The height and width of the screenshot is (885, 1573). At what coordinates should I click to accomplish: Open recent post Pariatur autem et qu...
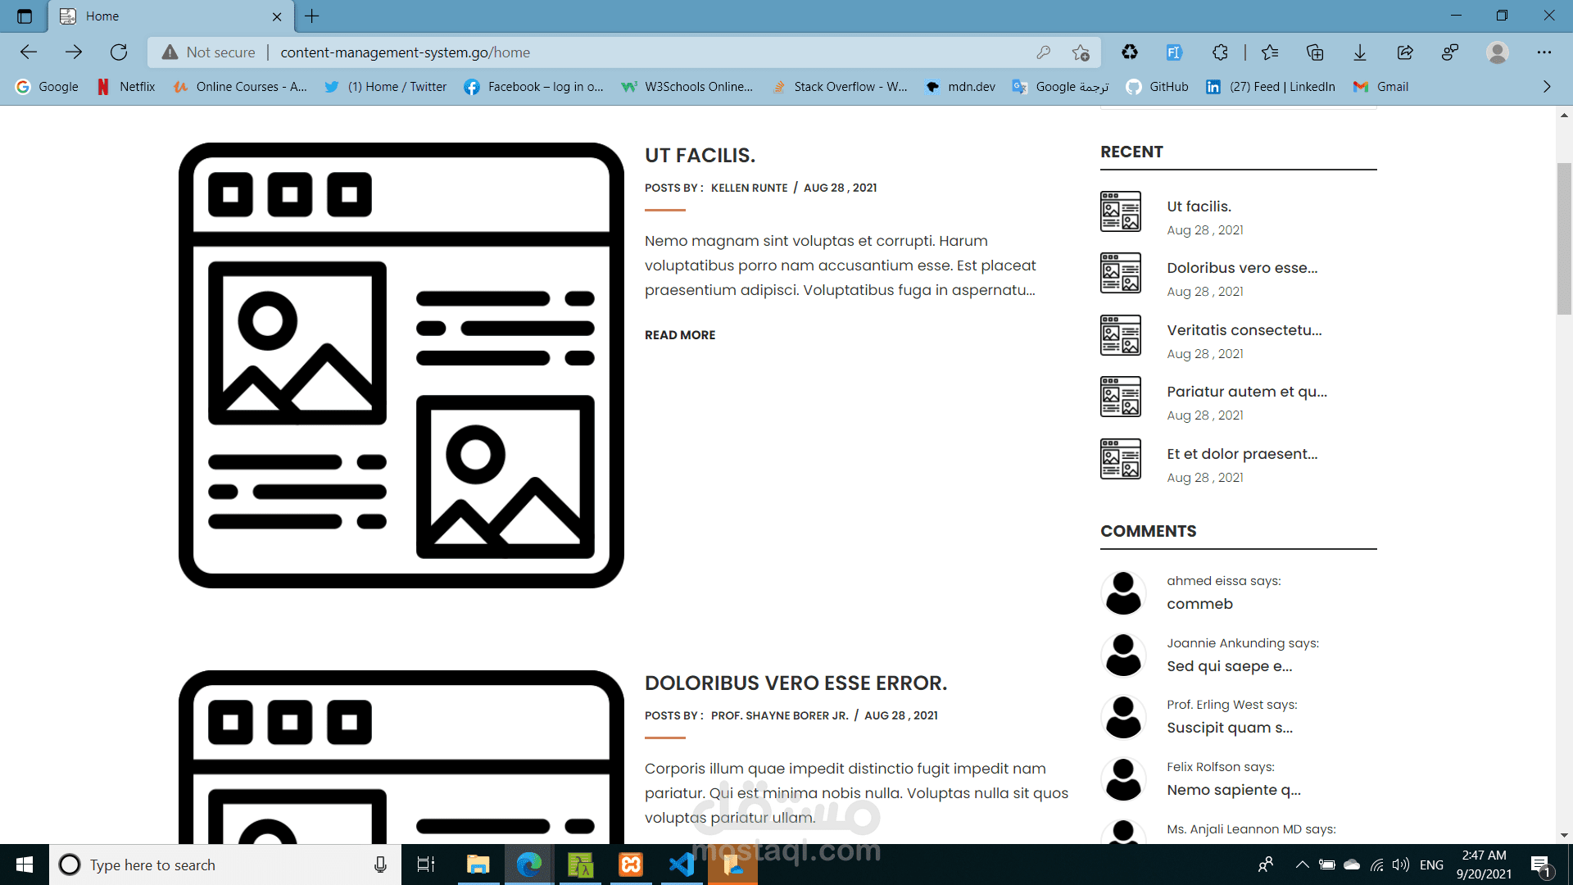click(1246, 392)
